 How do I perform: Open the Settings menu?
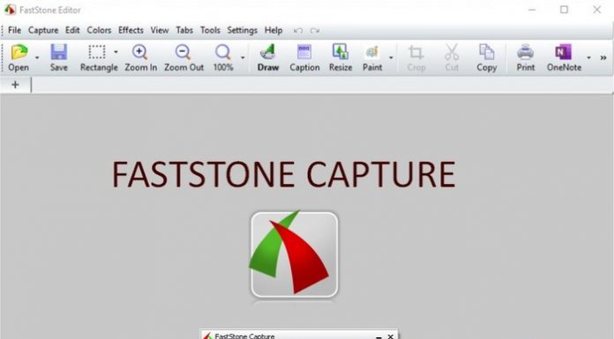(242, 30)
